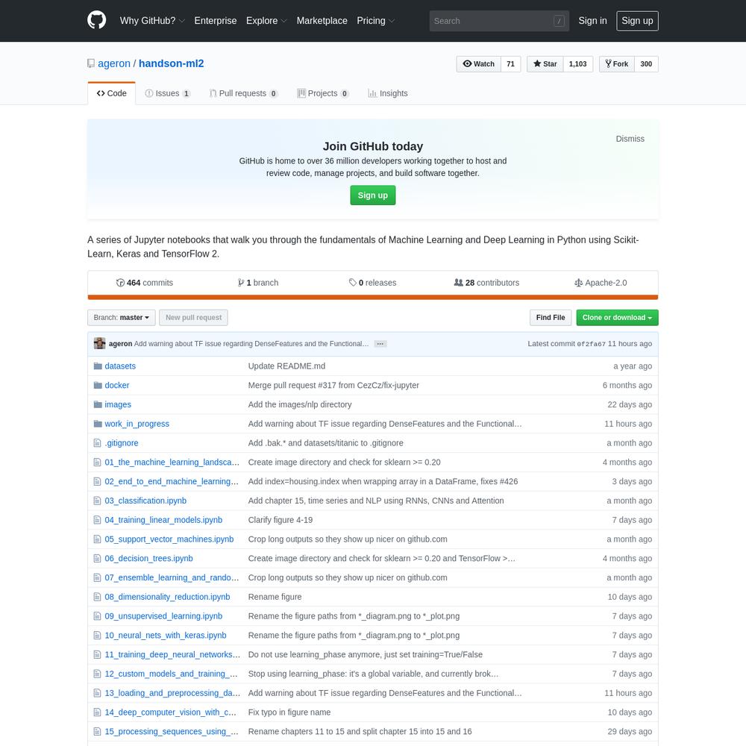Click the Sign up button in header
The image size is (746, 746).
pos(637,20)
